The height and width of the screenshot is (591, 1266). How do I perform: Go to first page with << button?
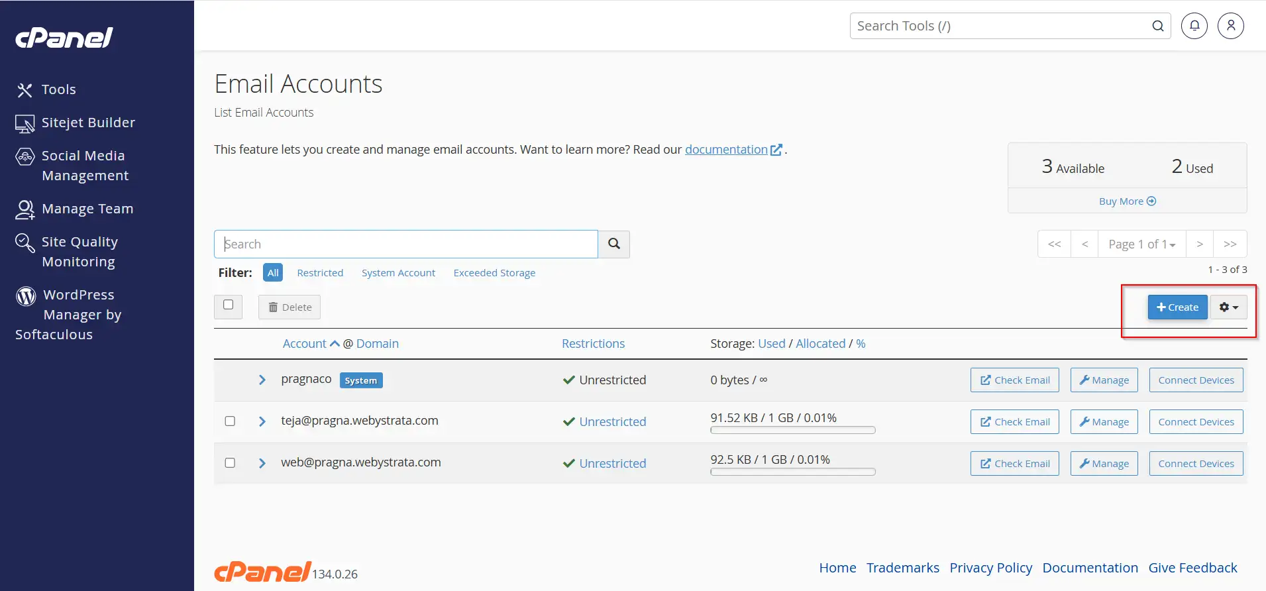pos(1055,244)
